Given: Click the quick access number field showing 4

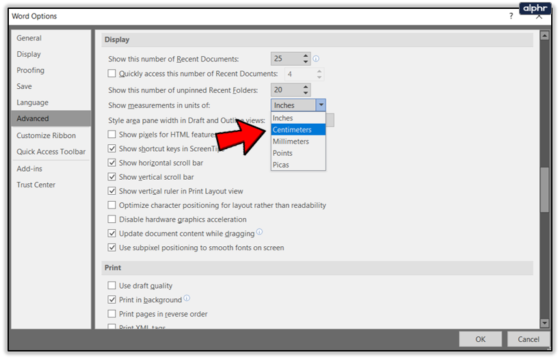Looking at the screenshot, I should click(x=300, y=75).
